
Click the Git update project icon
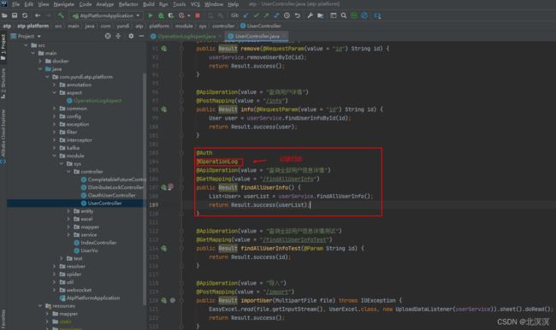click(x=245, y=15)
